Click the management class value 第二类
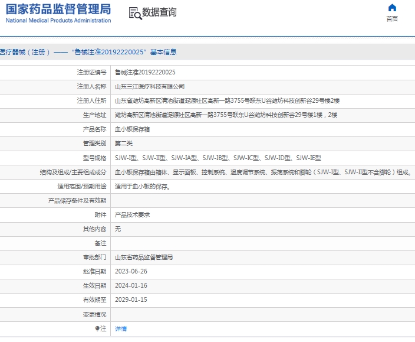The height and width of the screenshot is (342, 415). [124, 144]
